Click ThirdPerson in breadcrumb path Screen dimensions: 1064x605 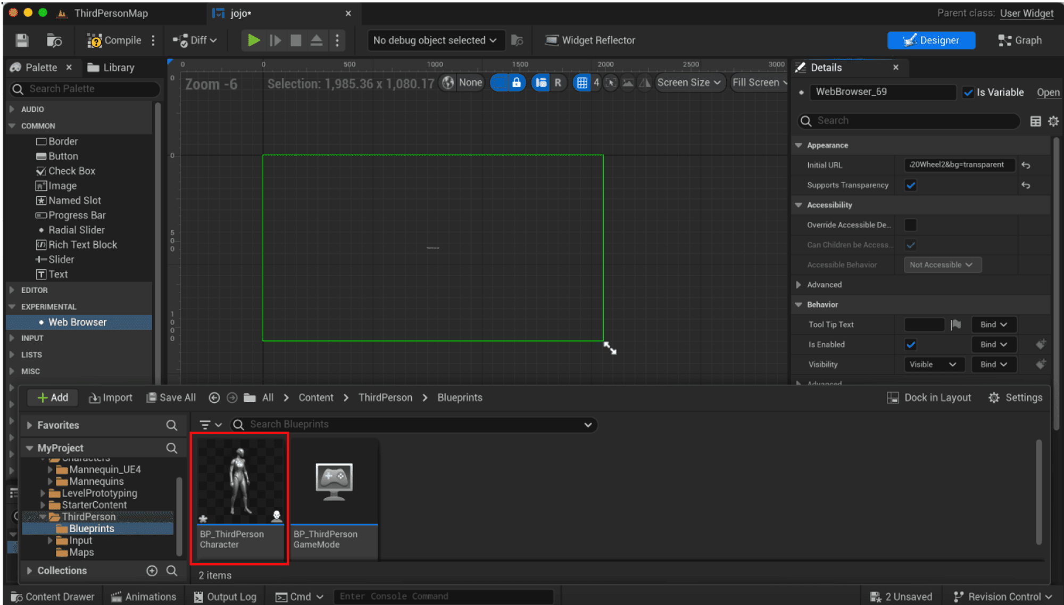(385, 398)
